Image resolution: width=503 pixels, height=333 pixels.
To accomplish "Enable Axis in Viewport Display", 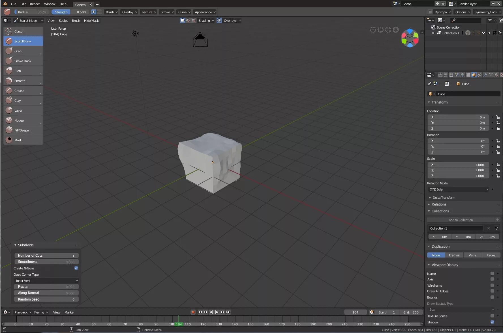I will coord(492,279).
